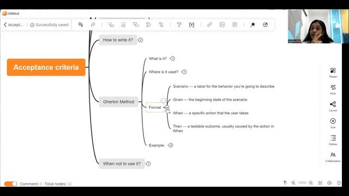Click the Successfully saved status
Viewport: 349px width, 196px height.
50,25
